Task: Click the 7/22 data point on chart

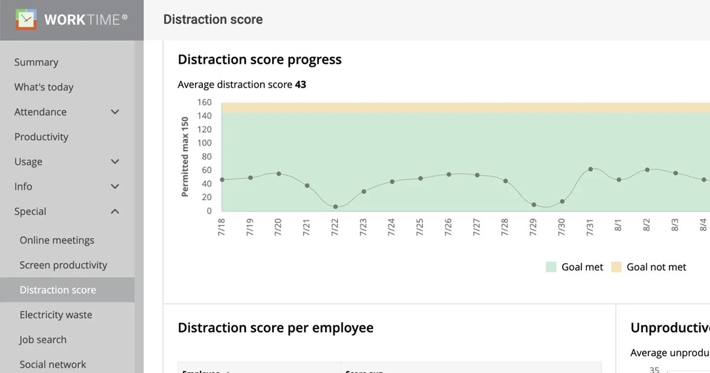Action: pyautogui.click(x=335, y=207)
